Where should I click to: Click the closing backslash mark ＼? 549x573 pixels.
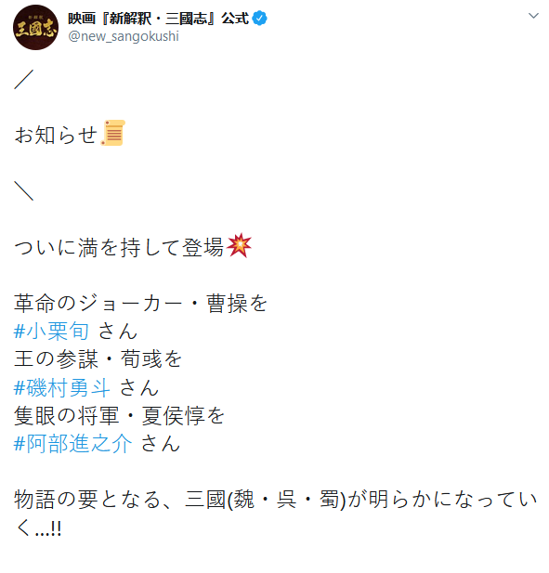(24, 190)
